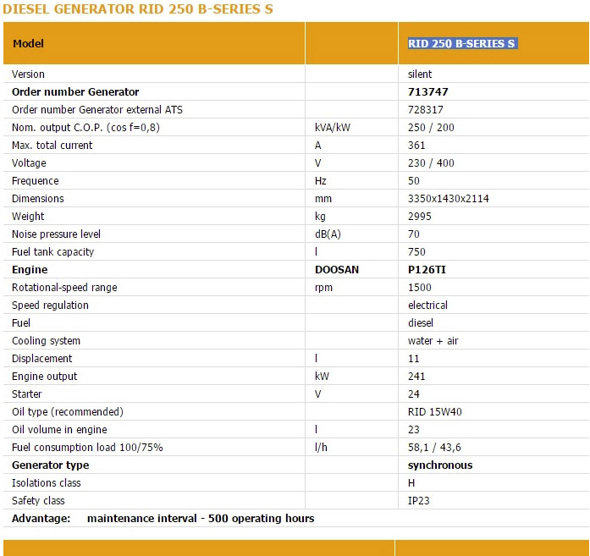Screen dimensions: 590x556
Task: Click the value 'water + air'
Action: tap(433, 341)
